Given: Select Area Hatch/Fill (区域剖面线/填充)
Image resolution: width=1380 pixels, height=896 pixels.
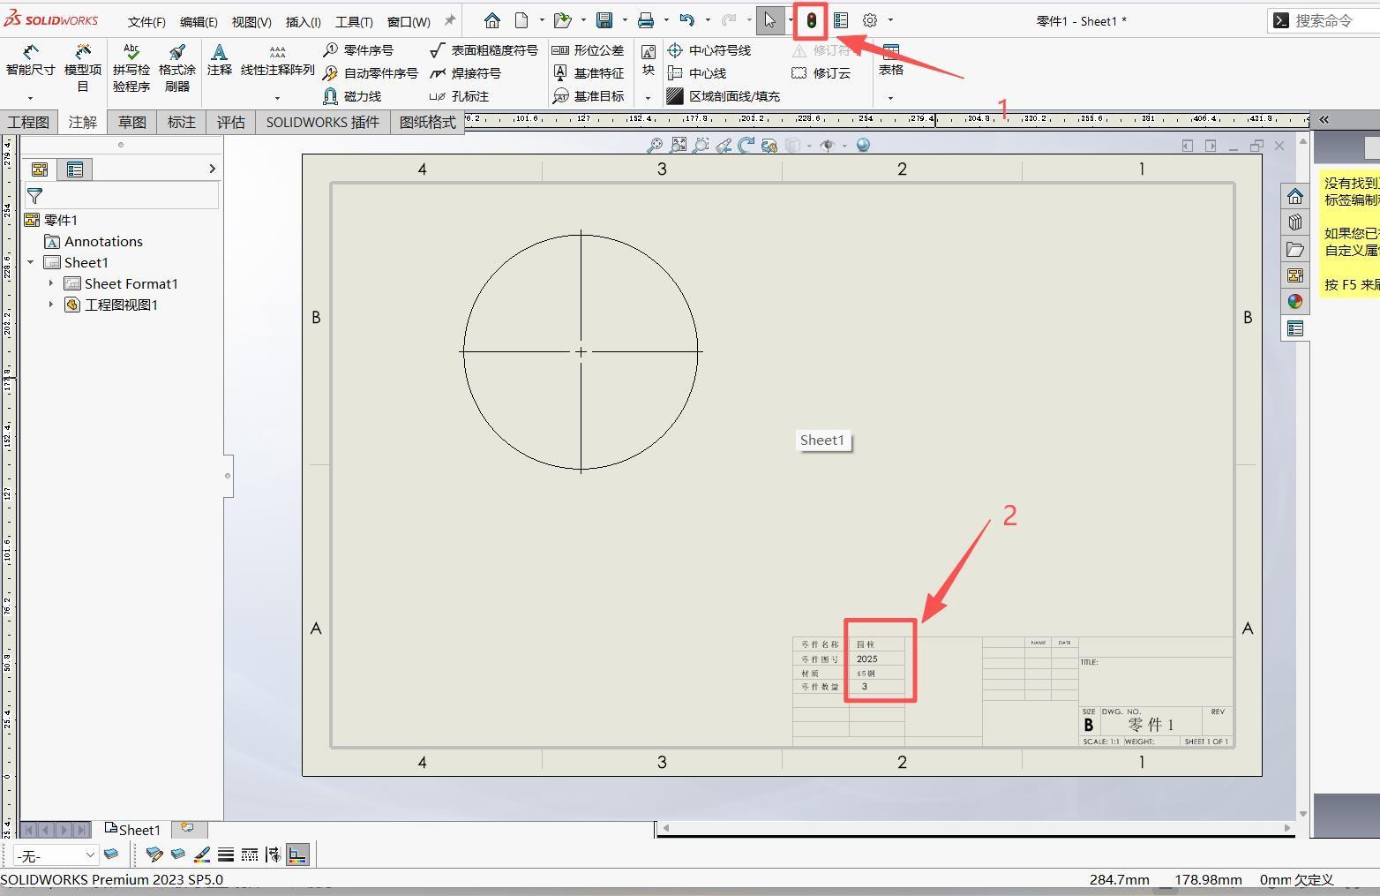Looking at the screenshot, I should (724, 96).
